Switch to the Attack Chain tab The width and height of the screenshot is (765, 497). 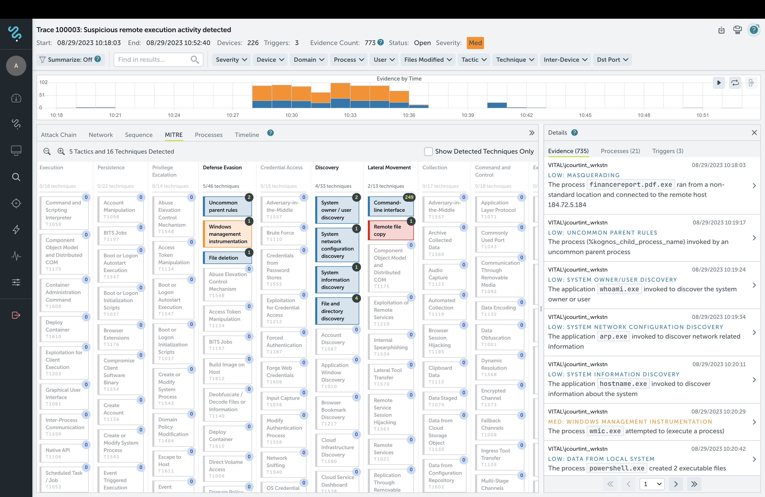coord(58,135)
